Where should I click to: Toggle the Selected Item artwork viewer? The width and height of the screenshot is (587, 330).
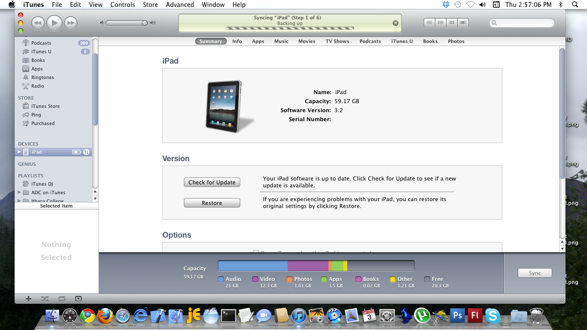pyautogui.click(x=78, y=299)
